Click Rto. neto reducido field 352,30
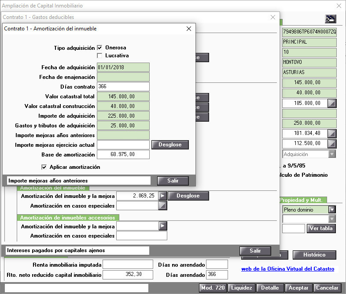This screenshot has height=294, width=346. (x=128, y=275)
